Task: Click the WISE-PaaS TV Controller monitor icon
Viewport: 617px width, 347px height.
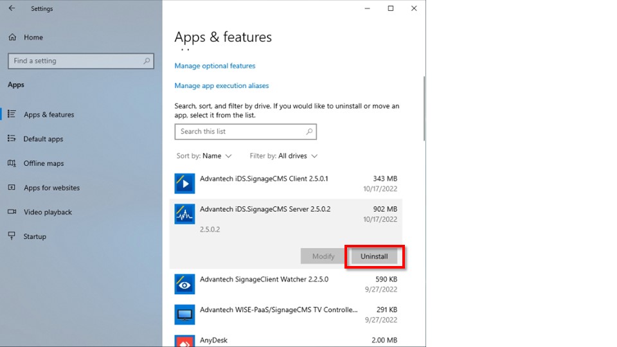Action: pyautogui.click(x=184, y=315)
